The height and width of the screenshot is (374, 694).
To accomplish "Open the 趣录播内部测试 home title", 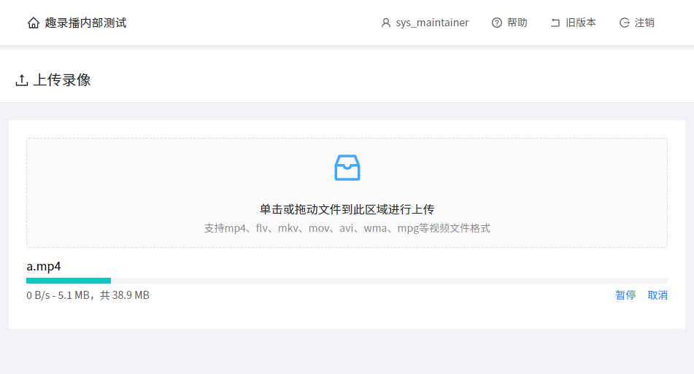I will coord(85,23).
